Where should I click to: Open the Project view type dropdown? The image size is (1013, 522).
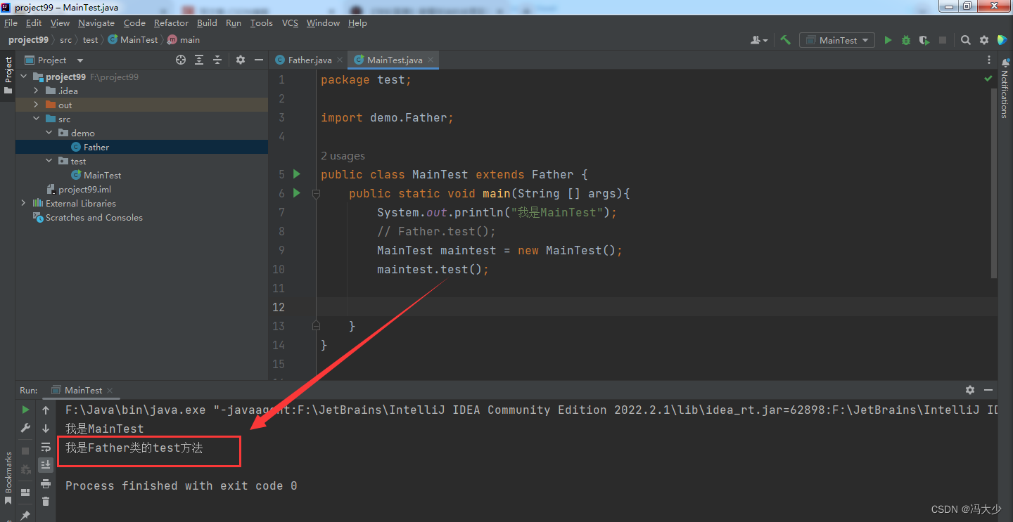click(x=55, y=60)
